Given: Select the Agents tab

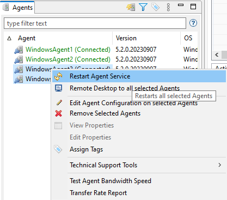Looking at the screenshot, I should pyautogui.click(x=18, y=8).
